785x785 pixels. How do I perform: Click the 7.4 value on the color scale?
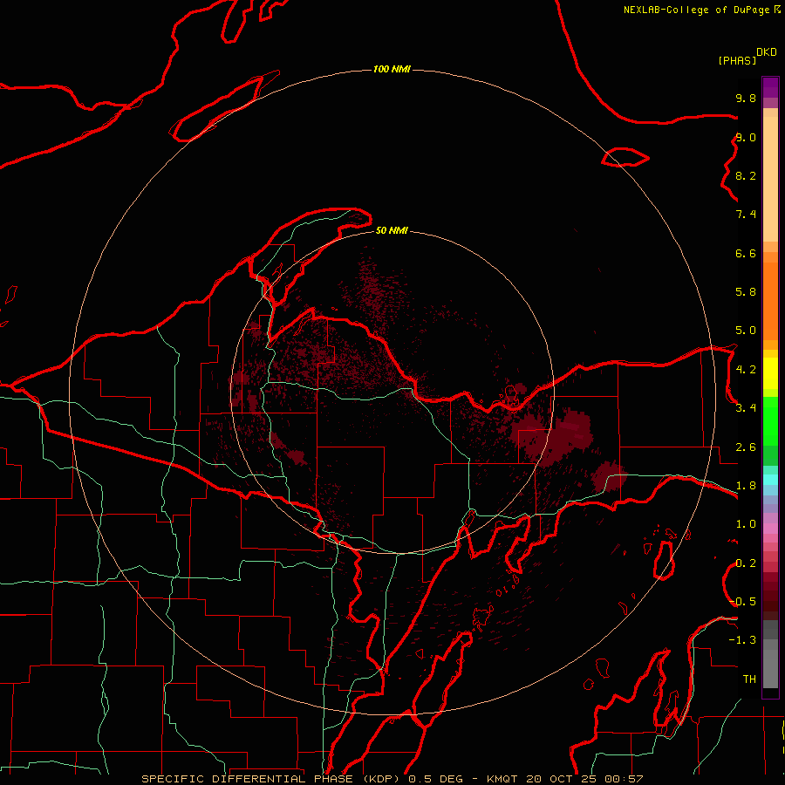746,215
